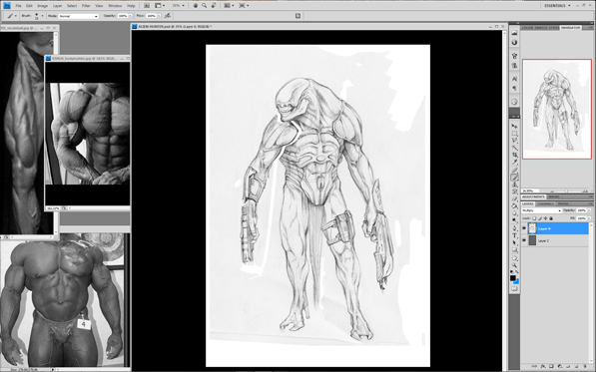Create a new layer with the new layer icon
Viewport: 596px width, 372px height.
[x=577, y=367]
